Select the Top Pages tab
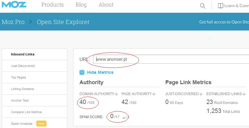Screen dimensions: 249x128 point(35,77)
